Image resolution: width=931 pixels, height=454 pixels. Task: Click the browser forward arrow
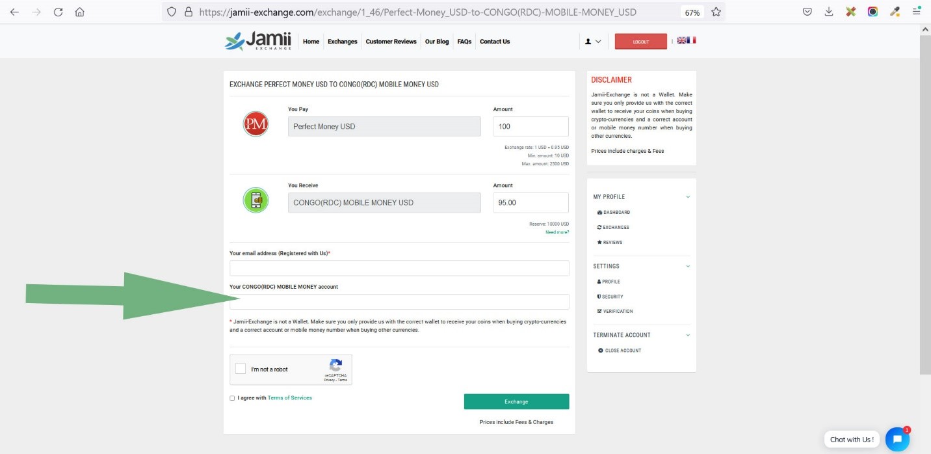coord(36,12)
